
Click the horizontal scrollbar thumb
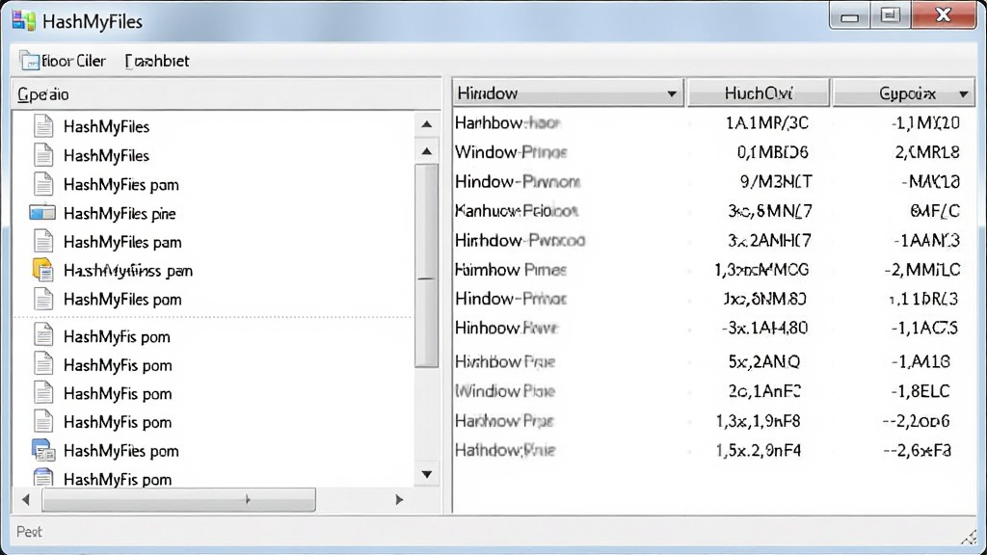178,500
